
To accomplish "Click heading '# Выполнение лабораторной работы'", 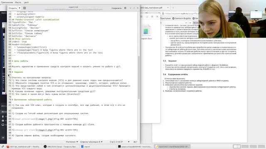I will point(32,100).
